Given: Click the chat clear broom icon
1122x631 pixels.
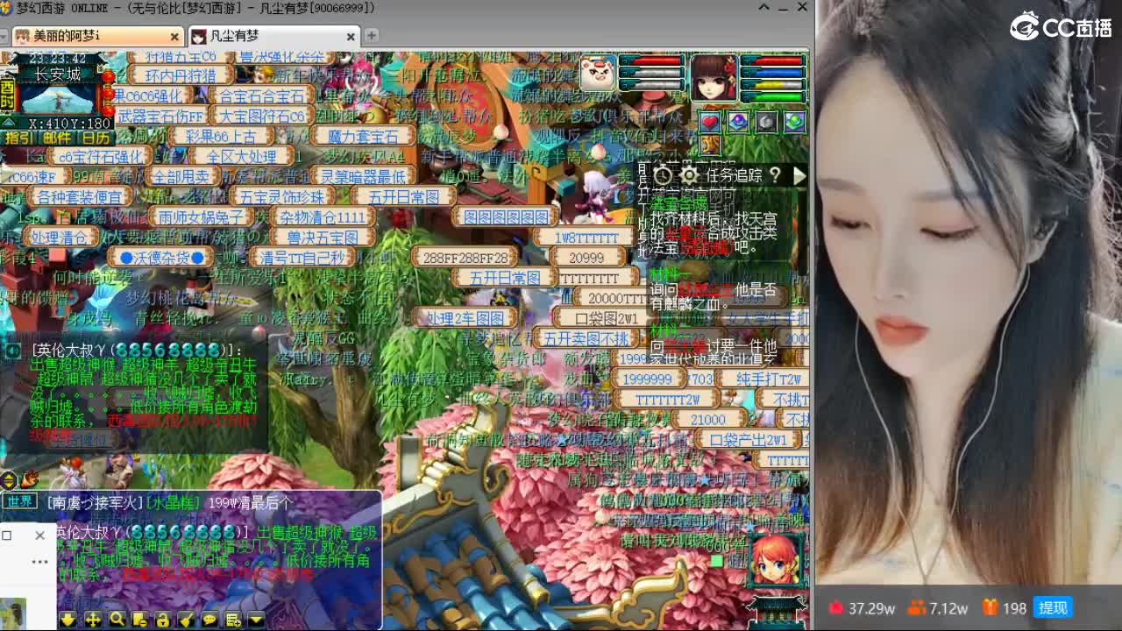Looking at the screenshot, I should tap(187, 620).
